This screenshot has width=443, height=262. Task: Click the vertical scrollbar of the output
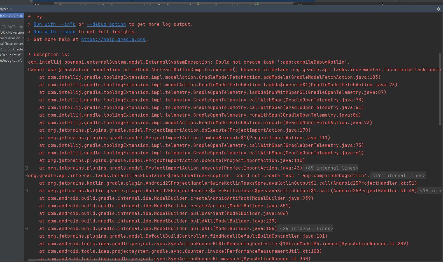[440, 88]
